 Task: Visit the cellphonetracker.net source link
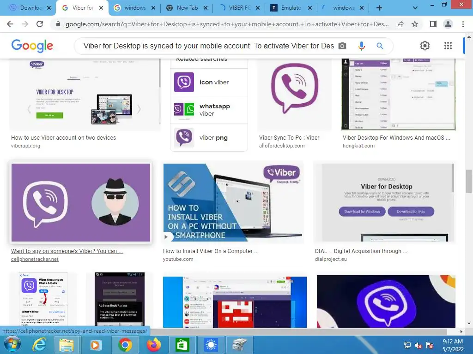(x=35, y=259)
